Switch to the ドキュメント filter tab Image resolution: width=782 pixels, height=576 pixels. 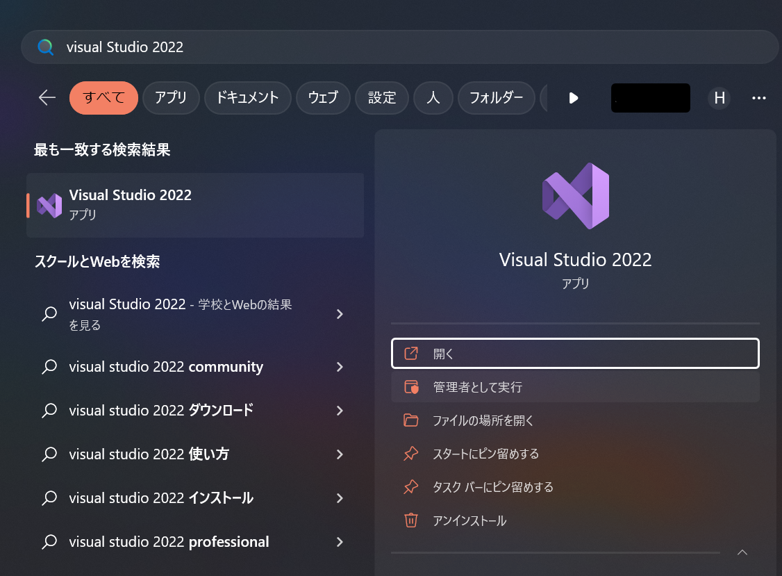[x=247, y=98]
